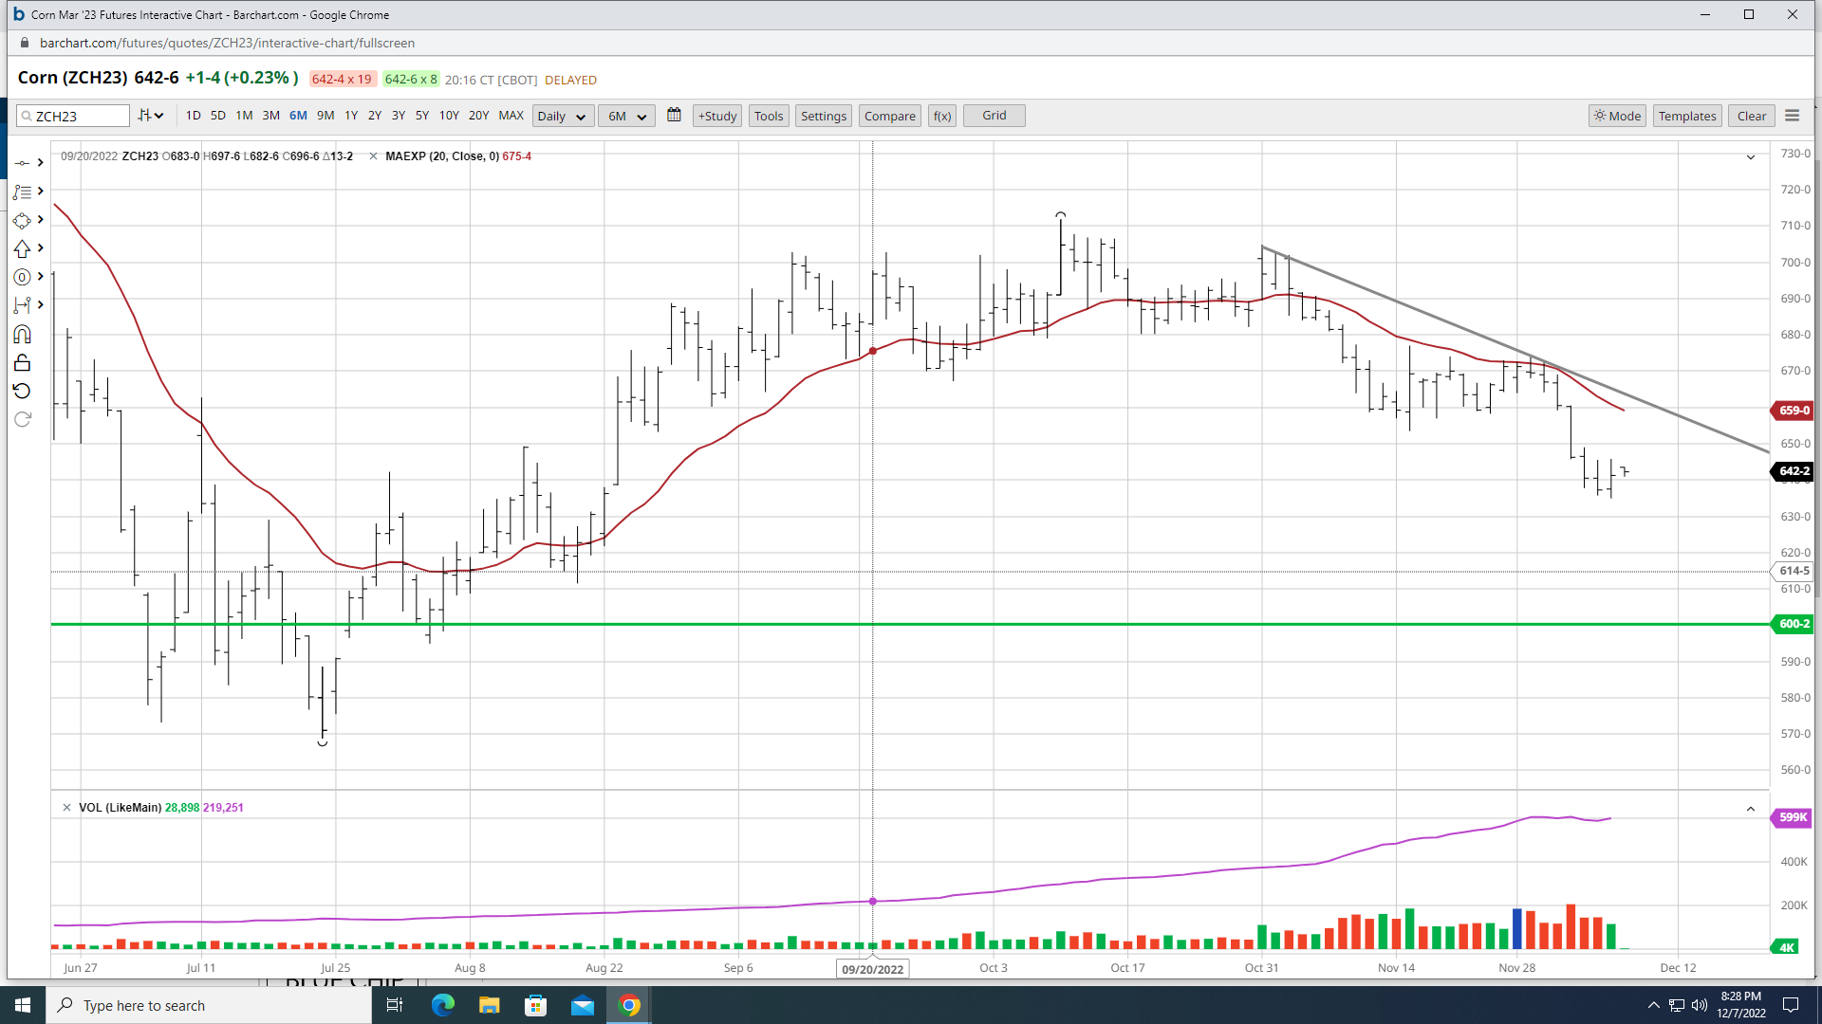Viewport: 1822px width, 1024px height.
Task: Click the undo arrow in left sidebar
Action: pos(22,391)
